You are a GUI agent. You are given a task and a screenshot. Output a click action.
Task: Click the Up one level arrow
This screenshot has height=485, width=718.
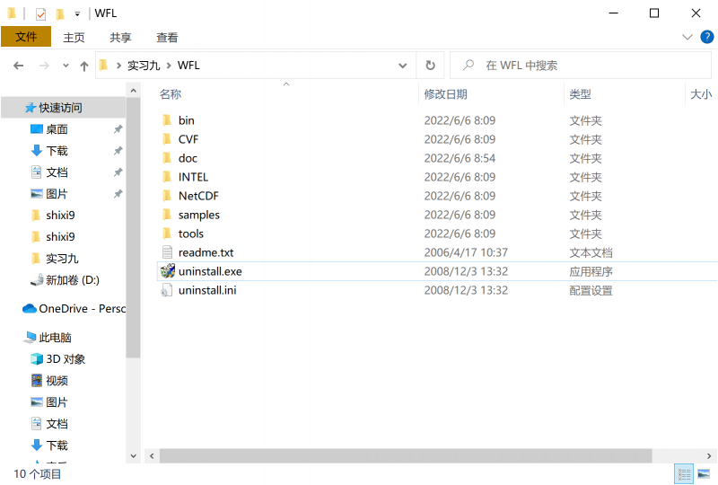click(84, 66)
